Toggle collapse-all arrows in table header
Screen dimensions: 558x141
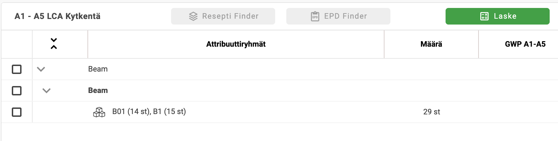coord(54,44)
